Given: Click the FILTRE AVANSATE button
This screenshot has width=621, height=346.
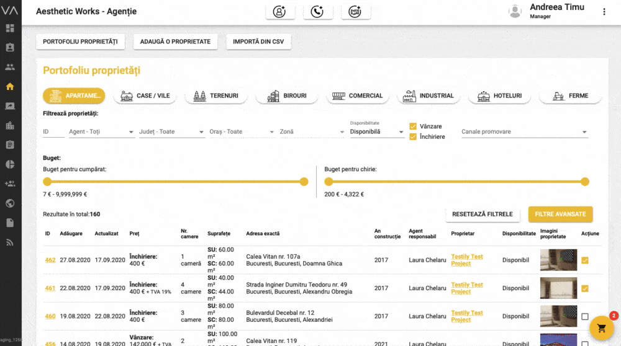Looking at the screenshot, I should click(560, 214).
